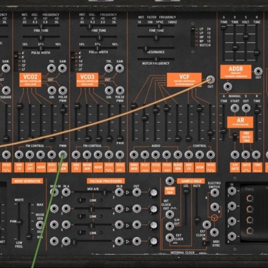Click the VCF filter mode selector switch
This screenshot has width=268, height=268.
point(193,37)
